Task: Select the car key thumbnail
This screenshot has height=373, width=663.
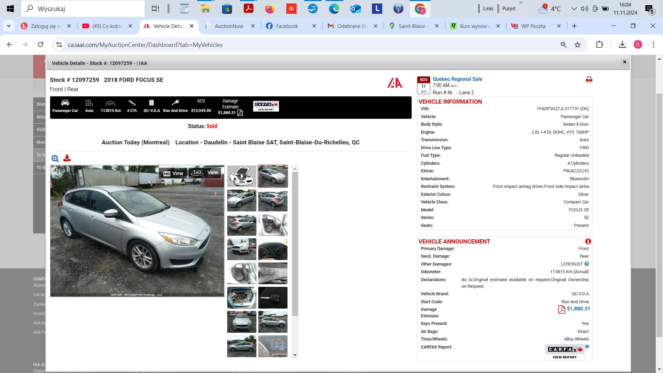Action: (273, 298)
